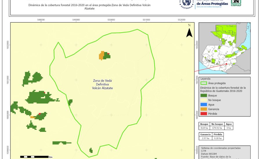Click the small forest patch at the protected area's southern tip
The width and height of the screenshot is (261, 159).
pos(91,150)
